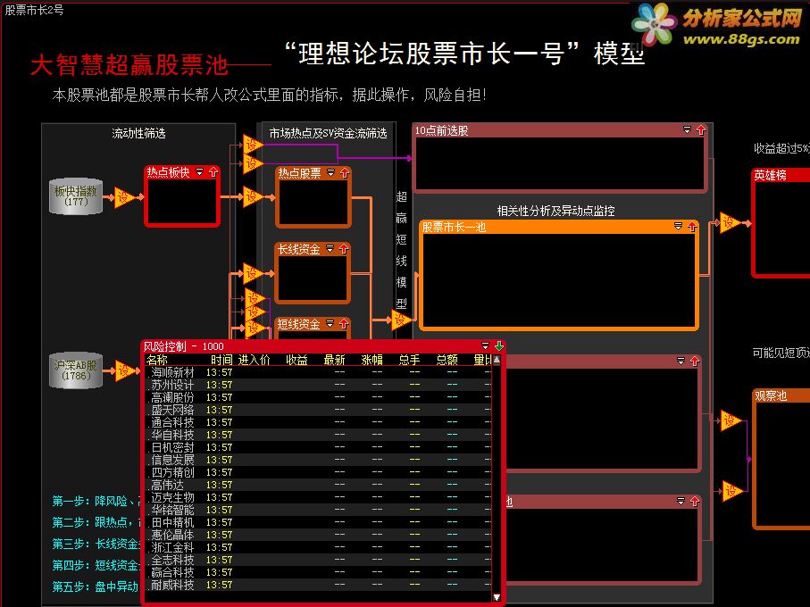Select the 高澜股份 row

pyautogui.click(x=319, y=397)
